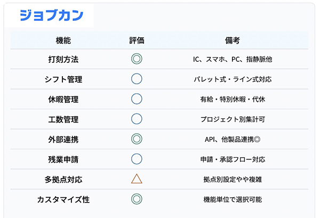Viewport: 320px width, 218px height.
Task: Select the 外部連携 row label
Action: (x=63, y=139)
